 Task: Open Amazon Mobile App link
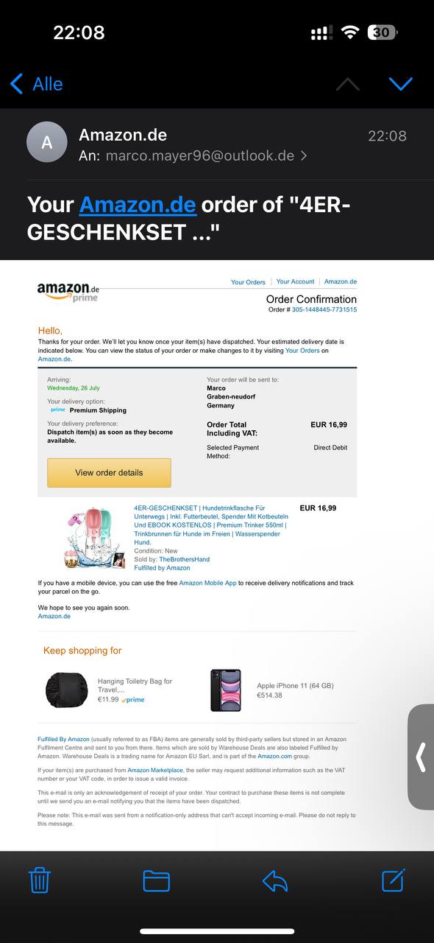208,583
